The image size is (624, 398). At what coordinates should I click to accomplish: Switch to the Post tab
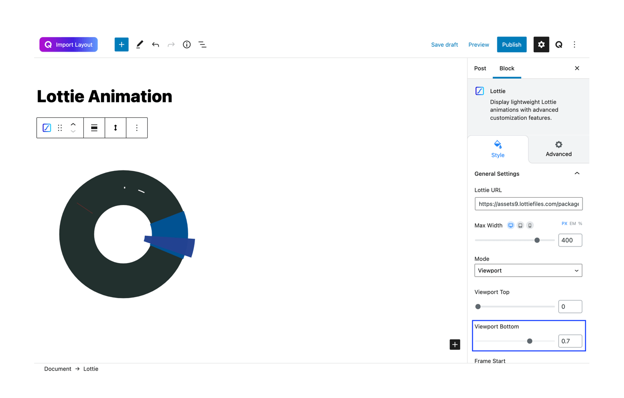click(480, 68)
